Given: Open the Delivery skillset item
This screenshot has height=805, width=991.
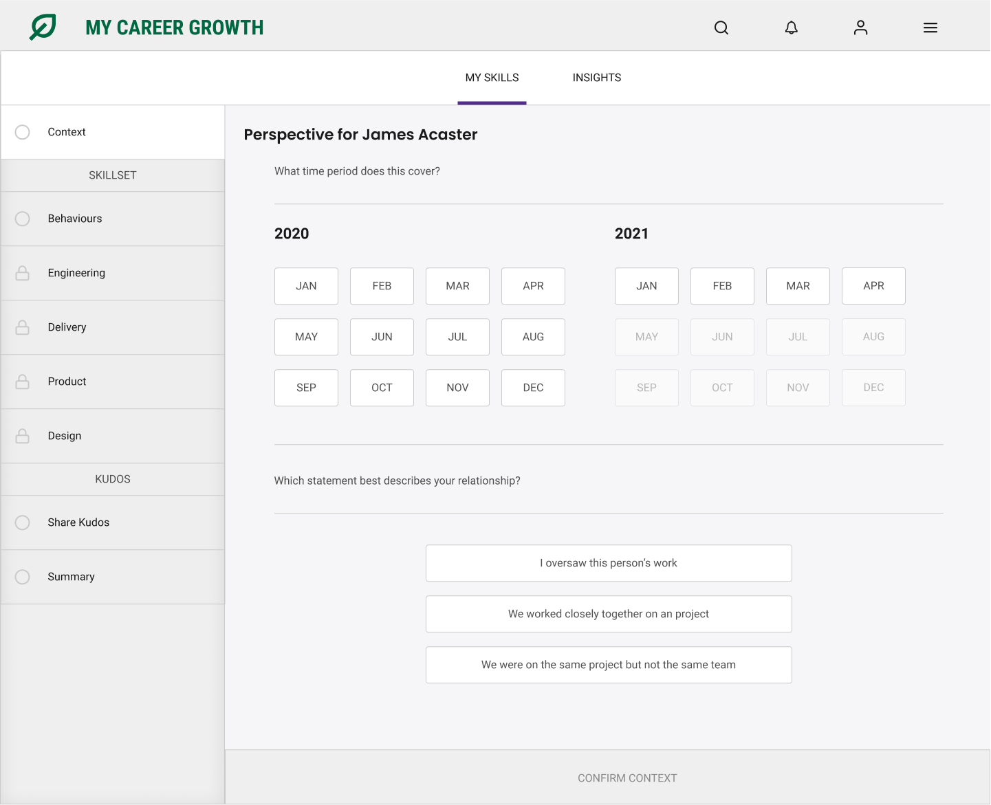Looking at the screenshot, I should tap(113, 327).
